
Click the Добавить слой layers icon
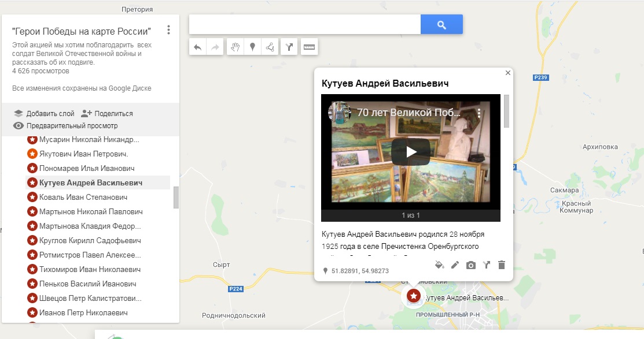click(18, 113)
